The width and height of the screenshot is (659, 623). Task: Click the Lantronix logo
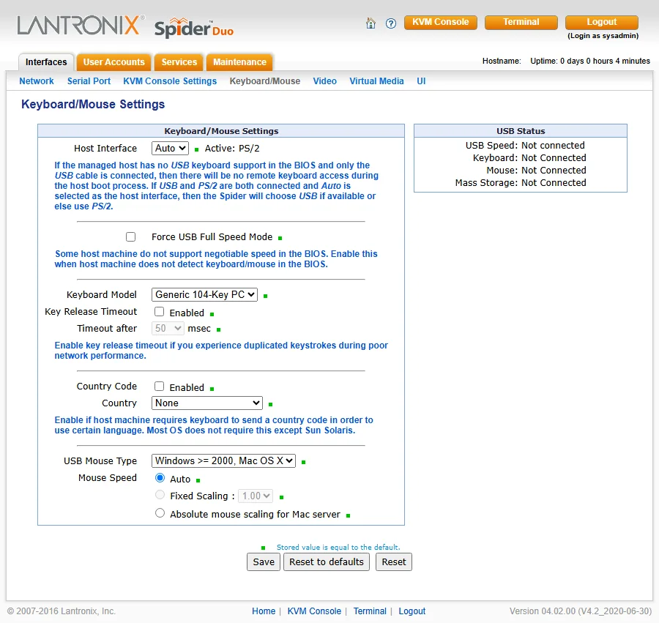click(x=81, y=25)
